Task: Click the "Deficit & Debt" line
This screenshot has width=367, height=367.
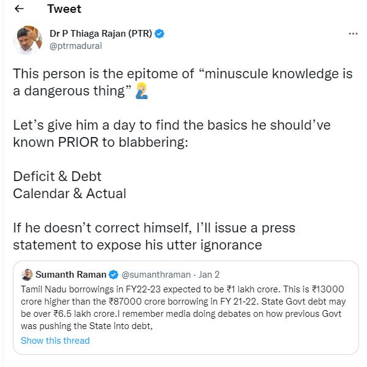Action: [57, 176]
